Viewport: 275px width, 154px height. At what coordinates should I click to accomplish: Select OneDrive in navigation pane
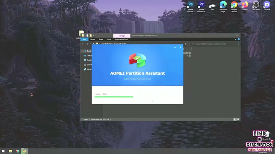click(x=88, y=56)
